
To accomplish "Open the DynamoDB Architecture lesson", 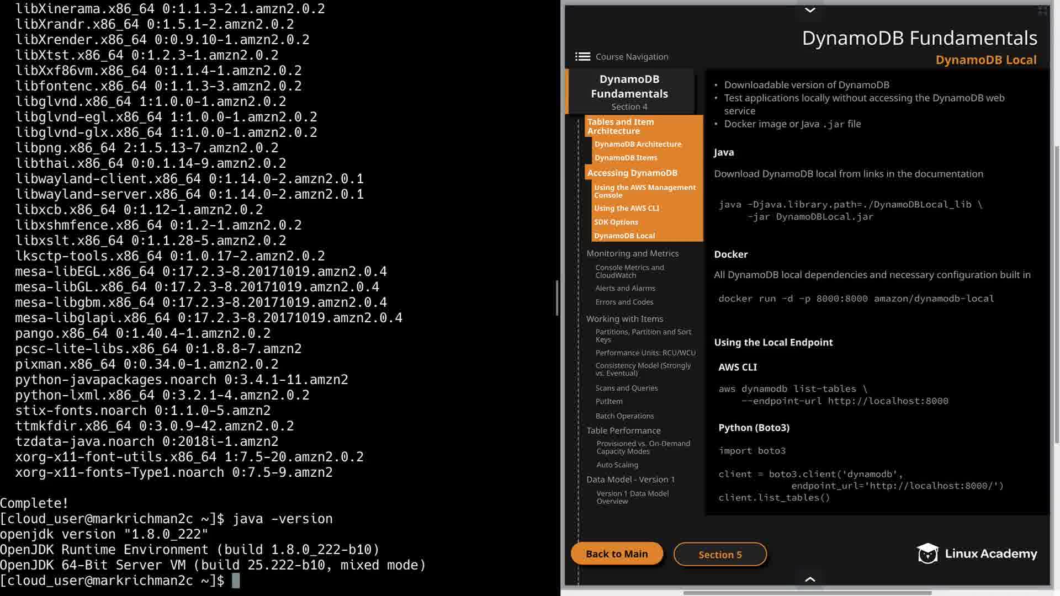I will (x=638, y=144).
